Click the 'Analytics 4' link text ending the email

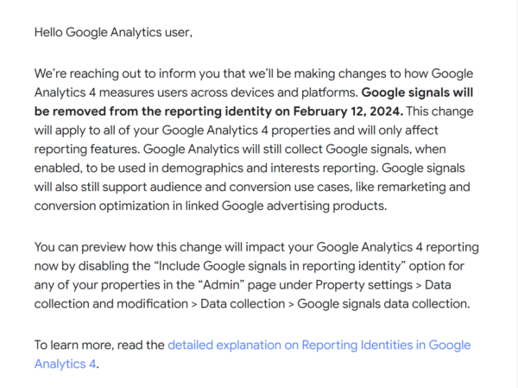(x=65, y=364)
